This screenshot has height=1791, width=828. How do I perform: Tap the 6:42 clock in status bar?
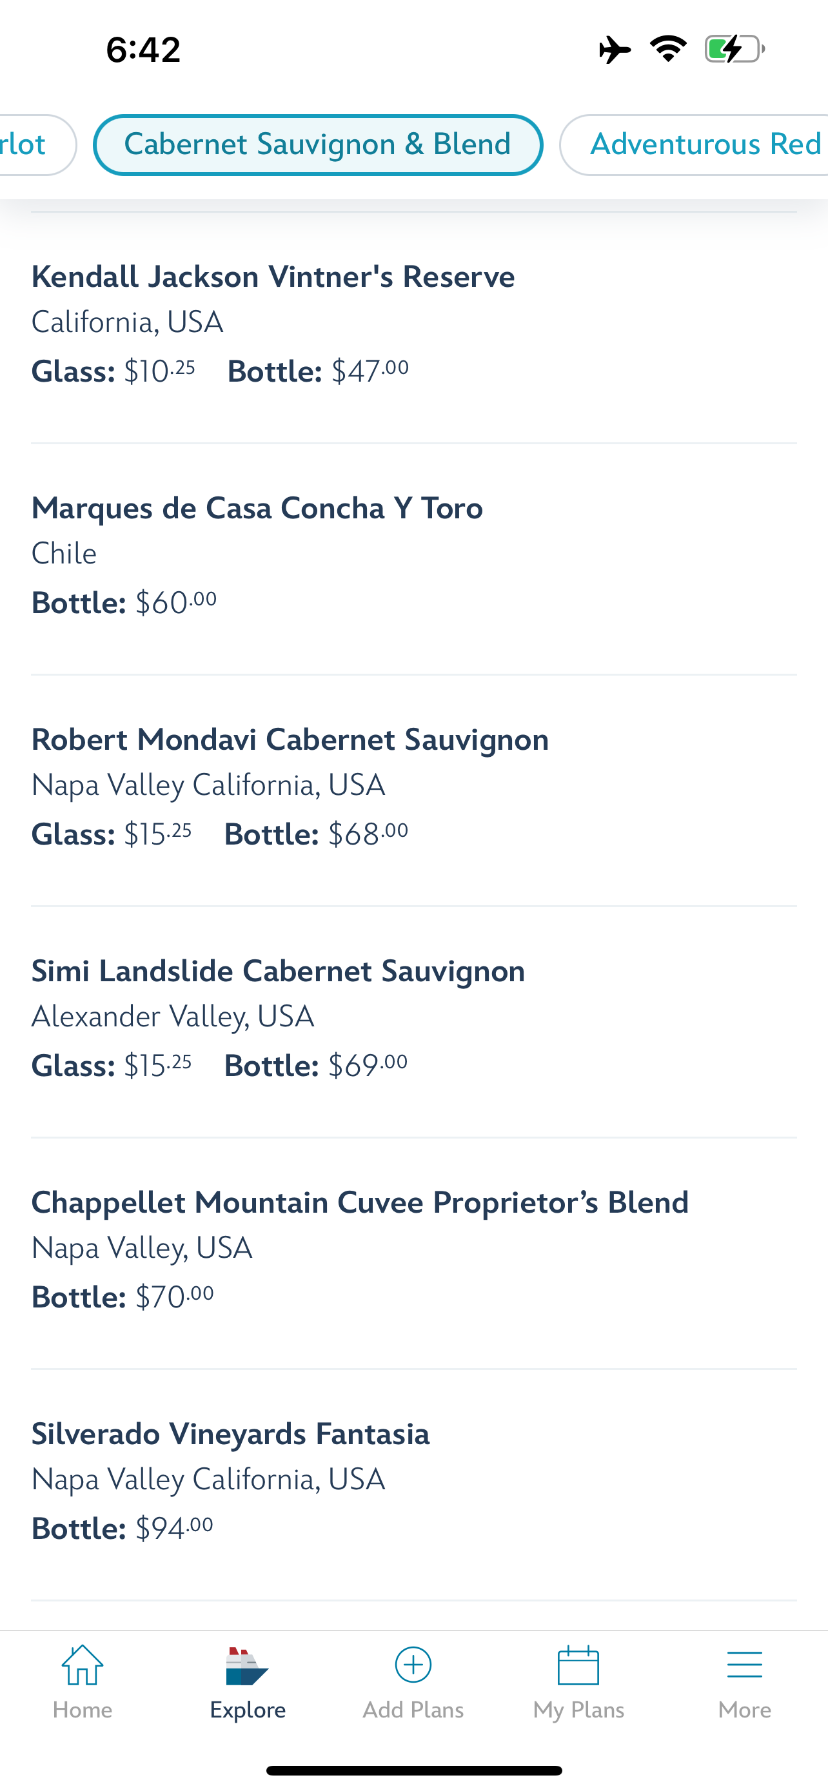[143, 50]
